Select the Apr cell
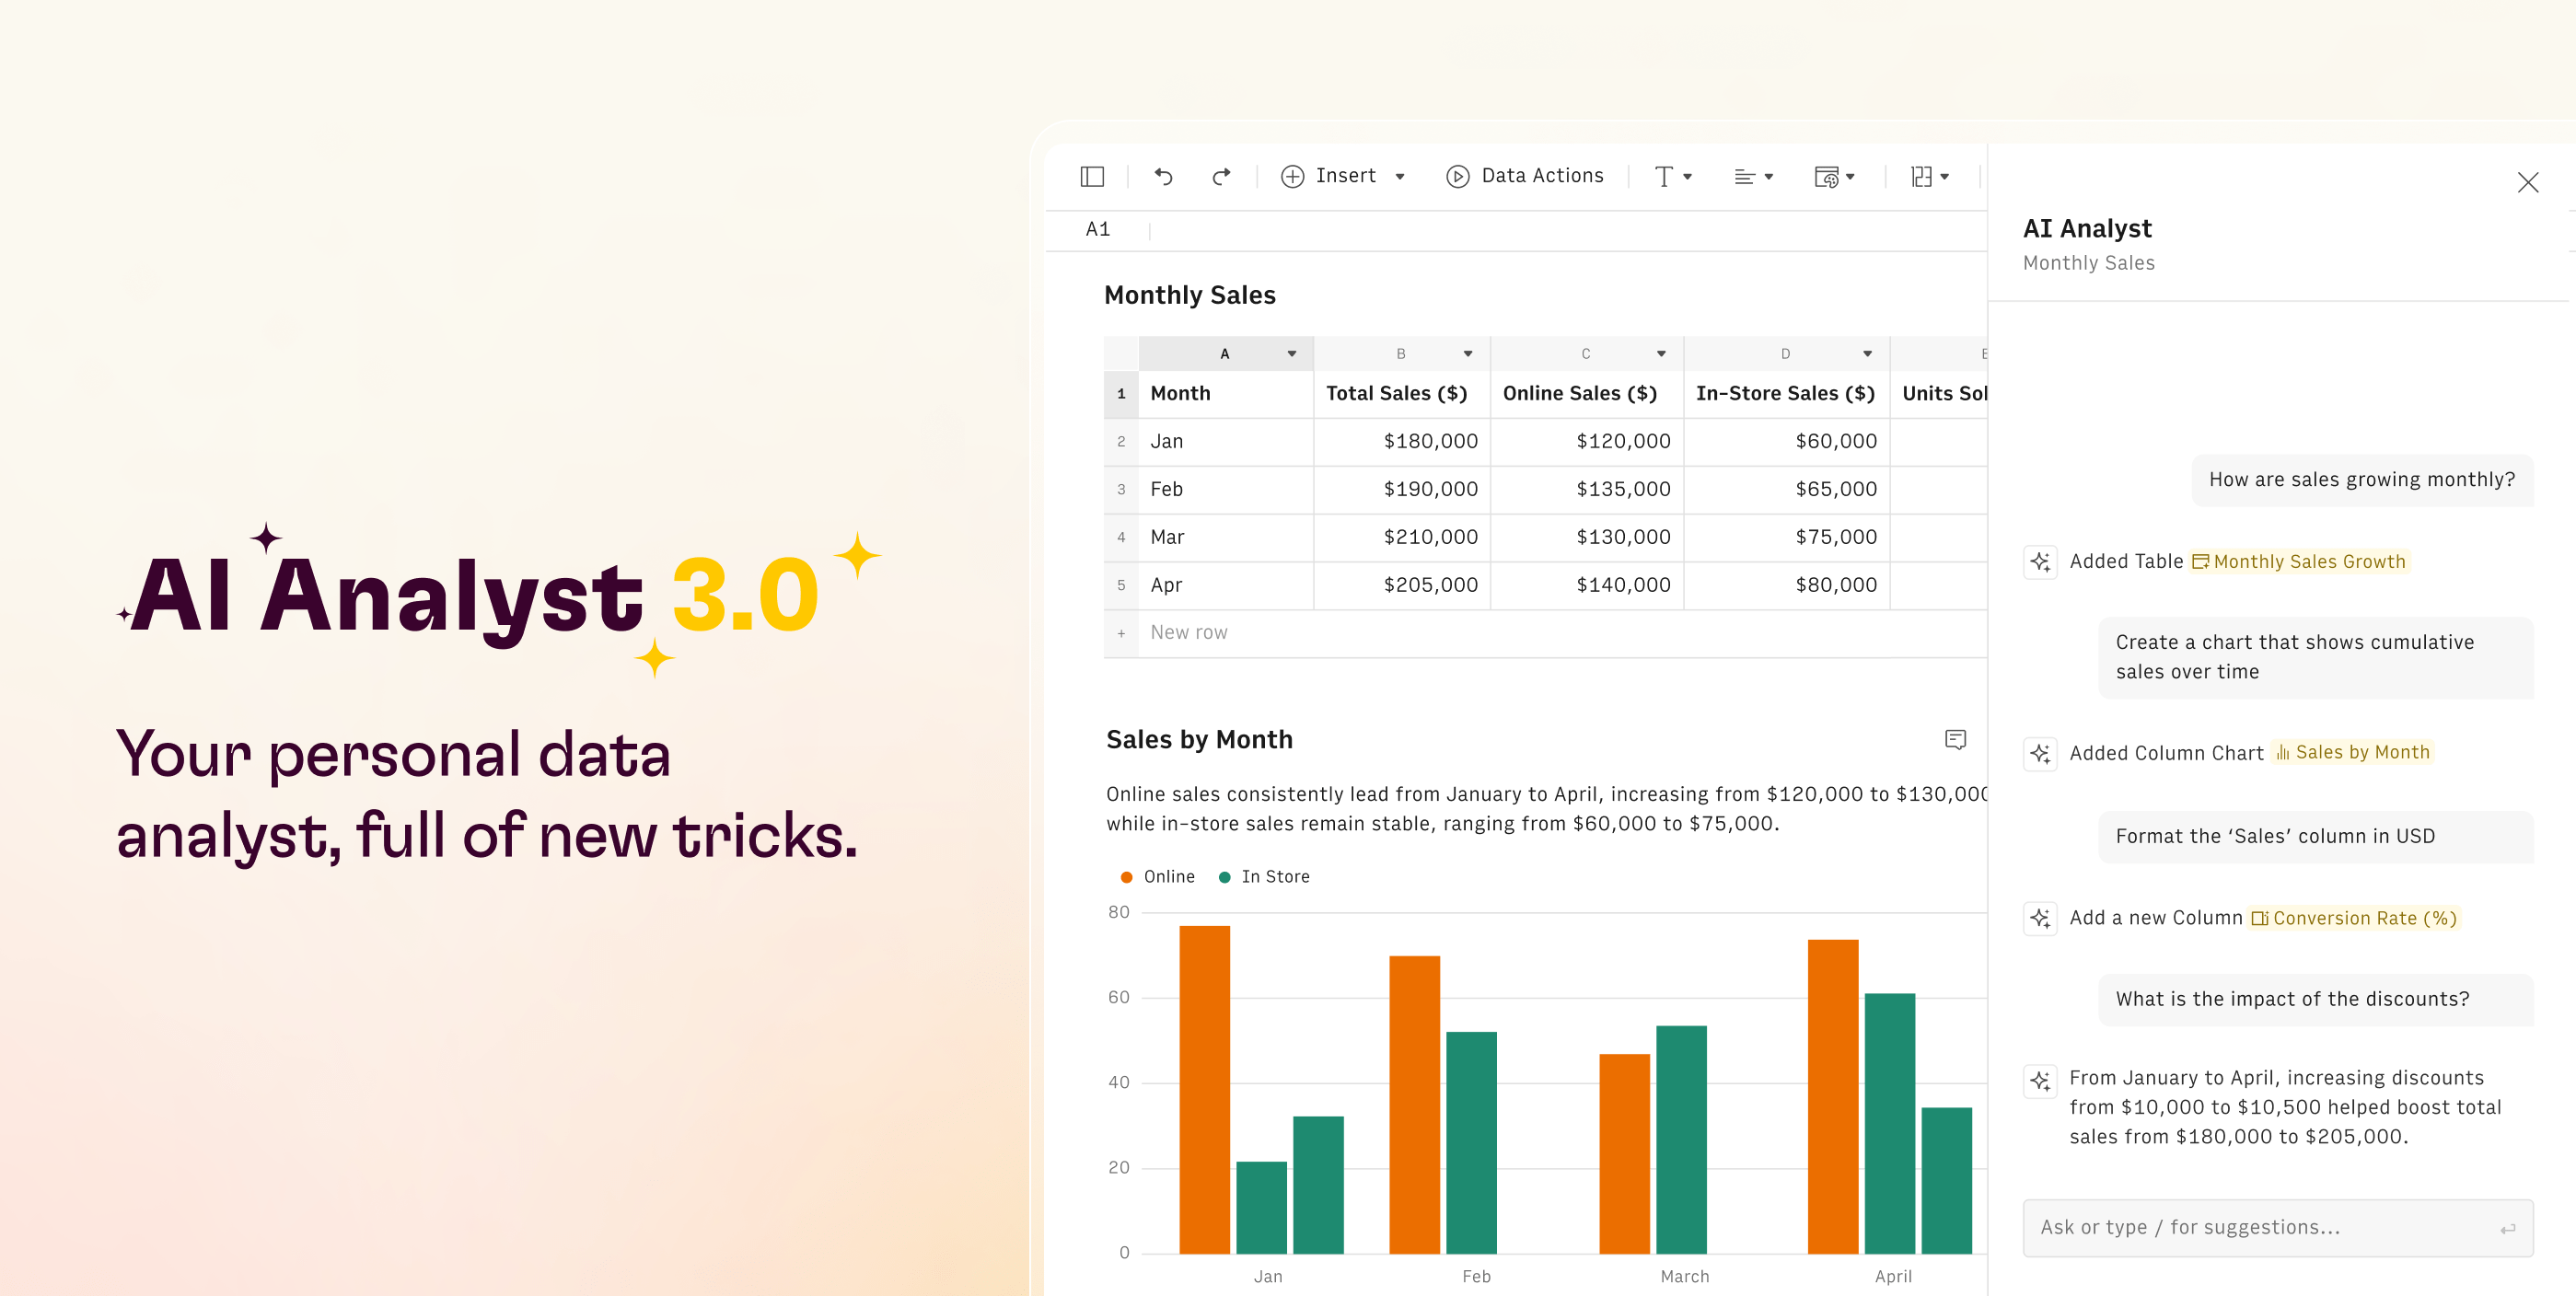2576x1296 pixels. point(1225,586)
